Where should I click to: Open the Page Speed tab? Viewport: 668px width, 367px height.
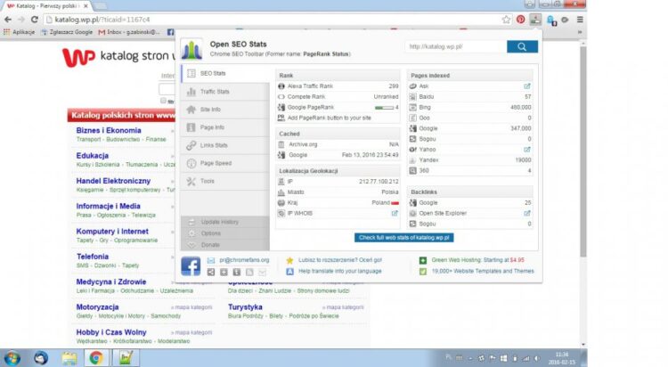click(x=225, y=163)
